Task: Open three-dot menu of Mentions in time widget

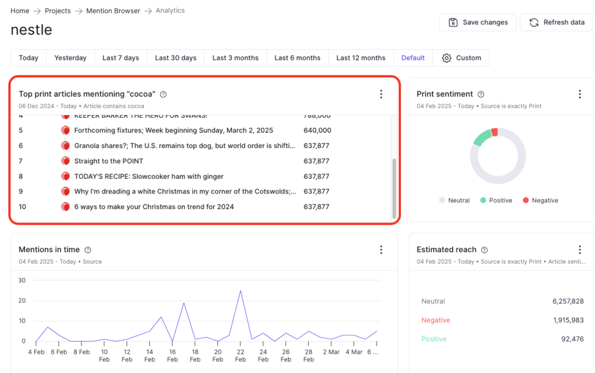Action: 381,250
